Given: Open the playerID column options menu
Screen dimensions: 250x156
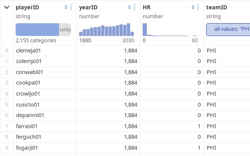Looking at the screenshot, I should coord(71,7).
